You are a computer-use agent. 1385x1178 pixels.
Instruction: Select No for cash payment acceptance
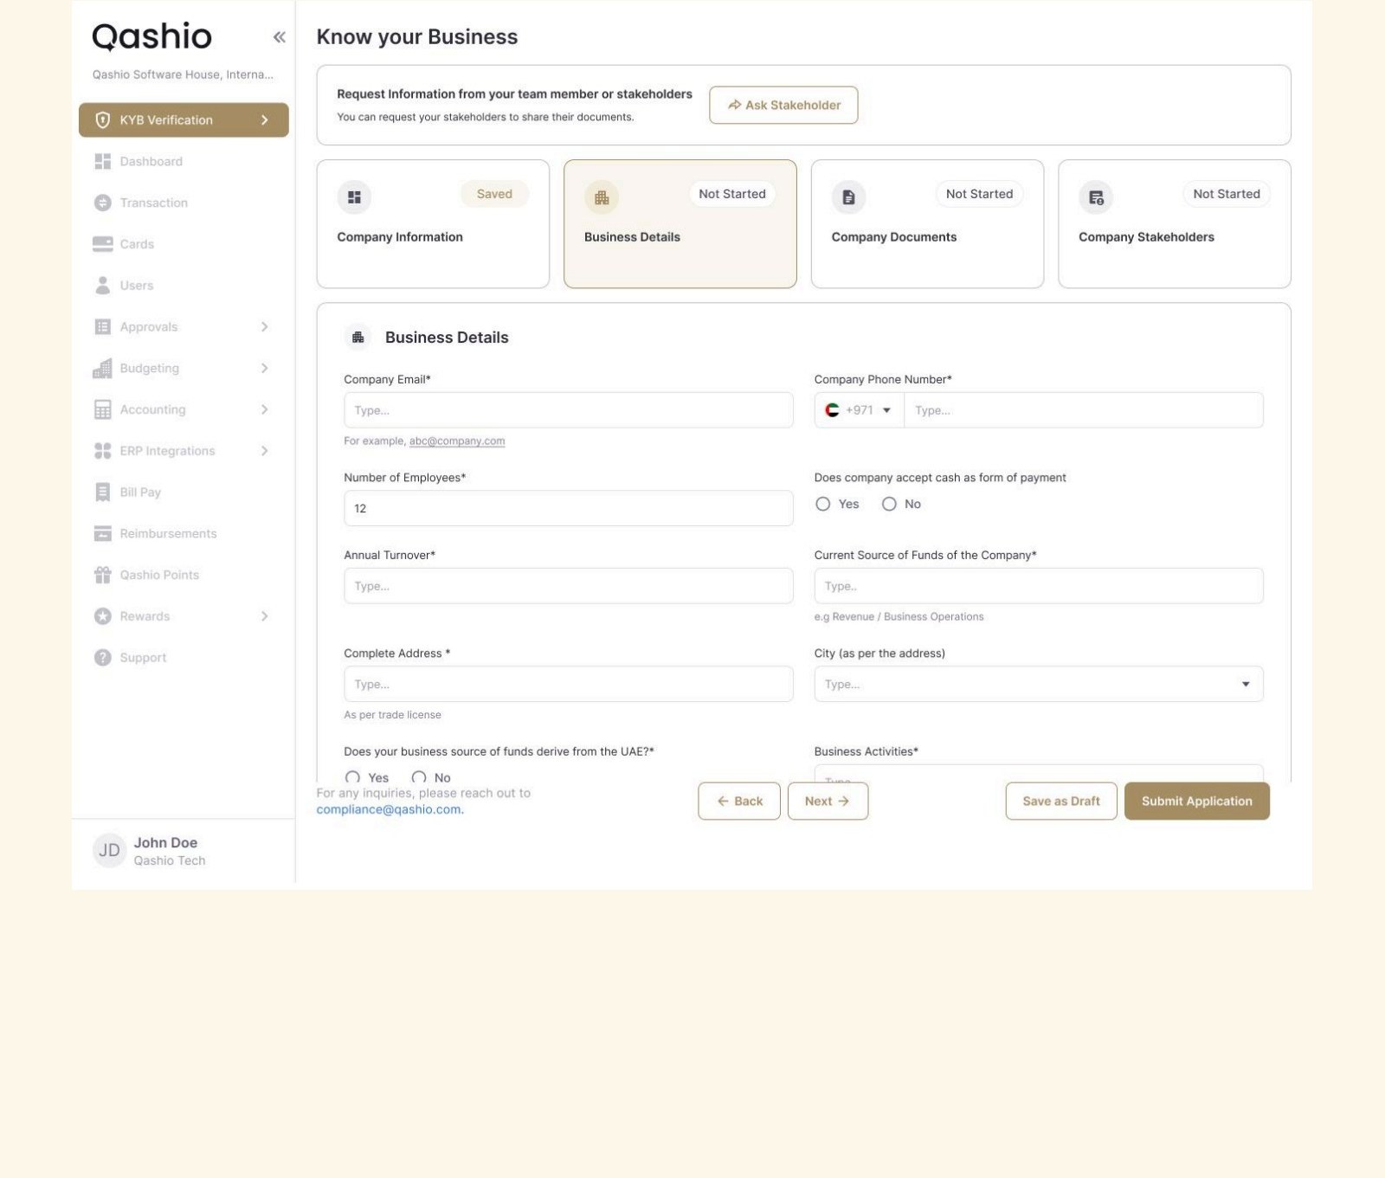pyautogui.click(x=889, y=504)
